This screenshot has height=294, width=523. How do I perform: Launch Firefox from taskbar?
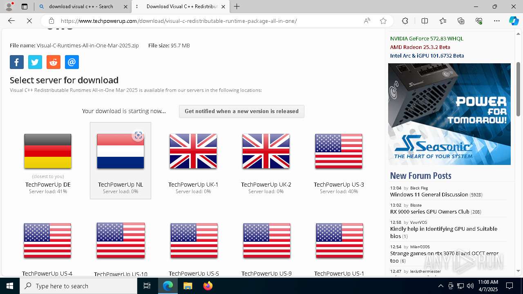[x=208, y=286]
